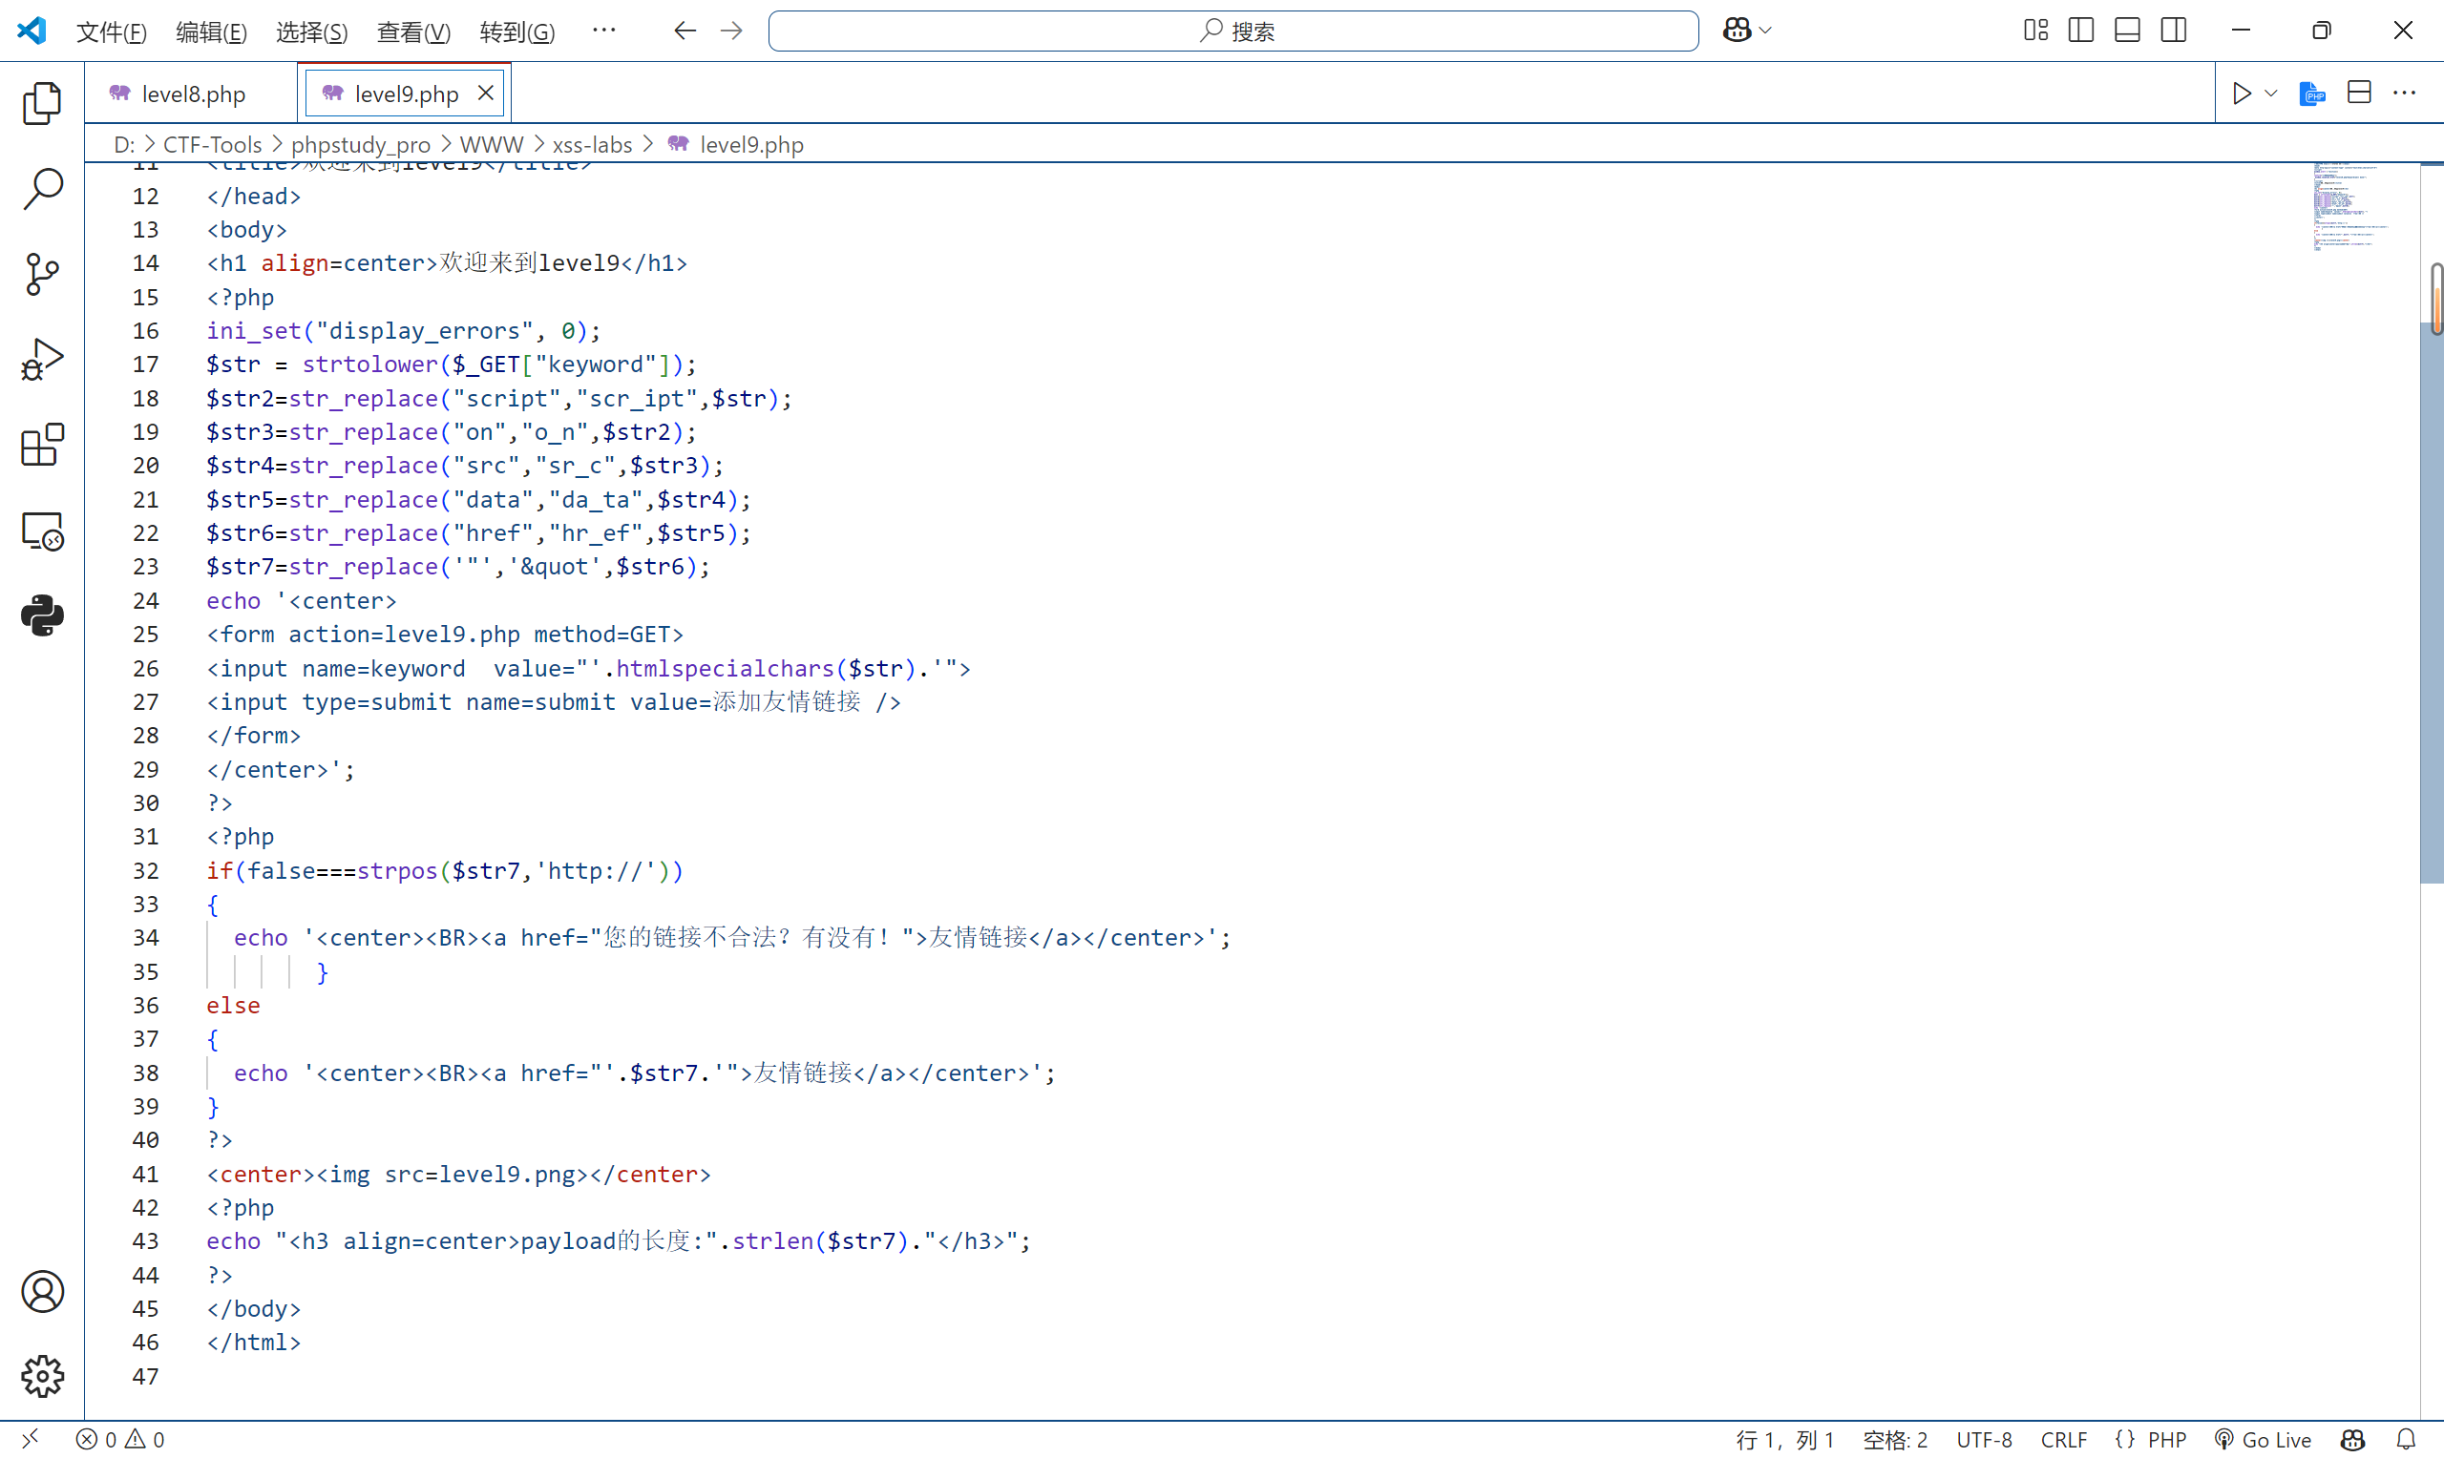
Task: Expand the run button dropdown arrow
Action: [x=2271, y=94]
